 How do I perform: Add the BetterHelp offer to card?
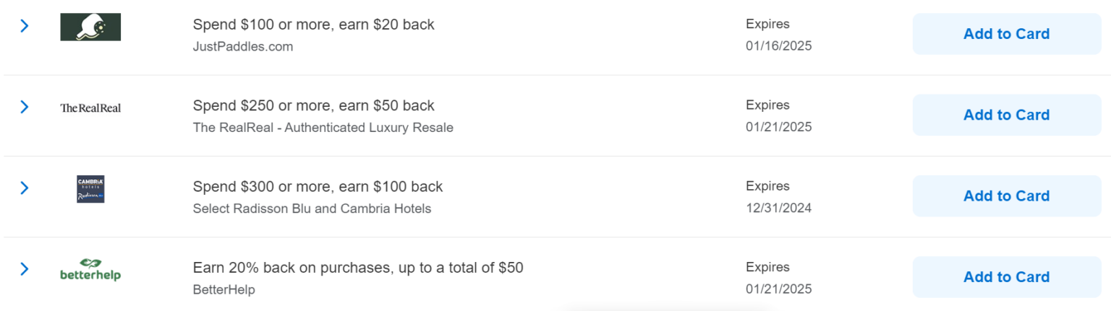coord(1006,277)
